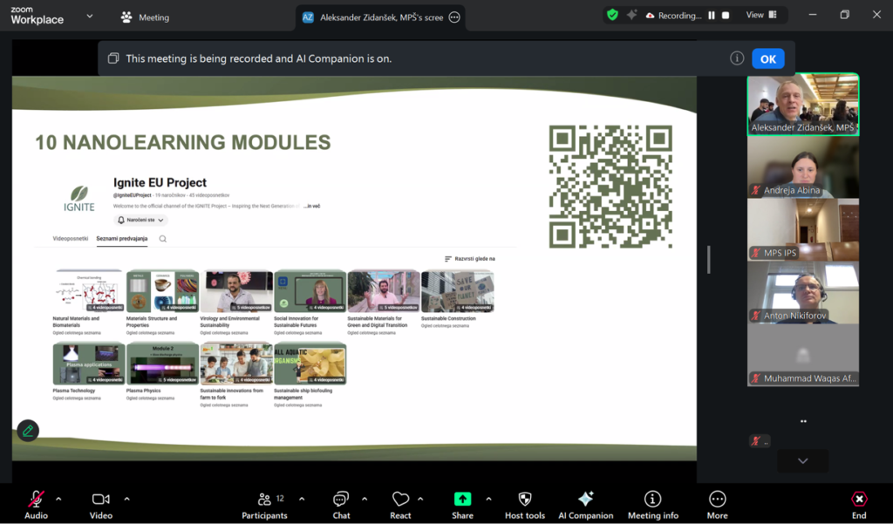Expand the video options arrow
The image size is (893, 524).
point(126,499)
